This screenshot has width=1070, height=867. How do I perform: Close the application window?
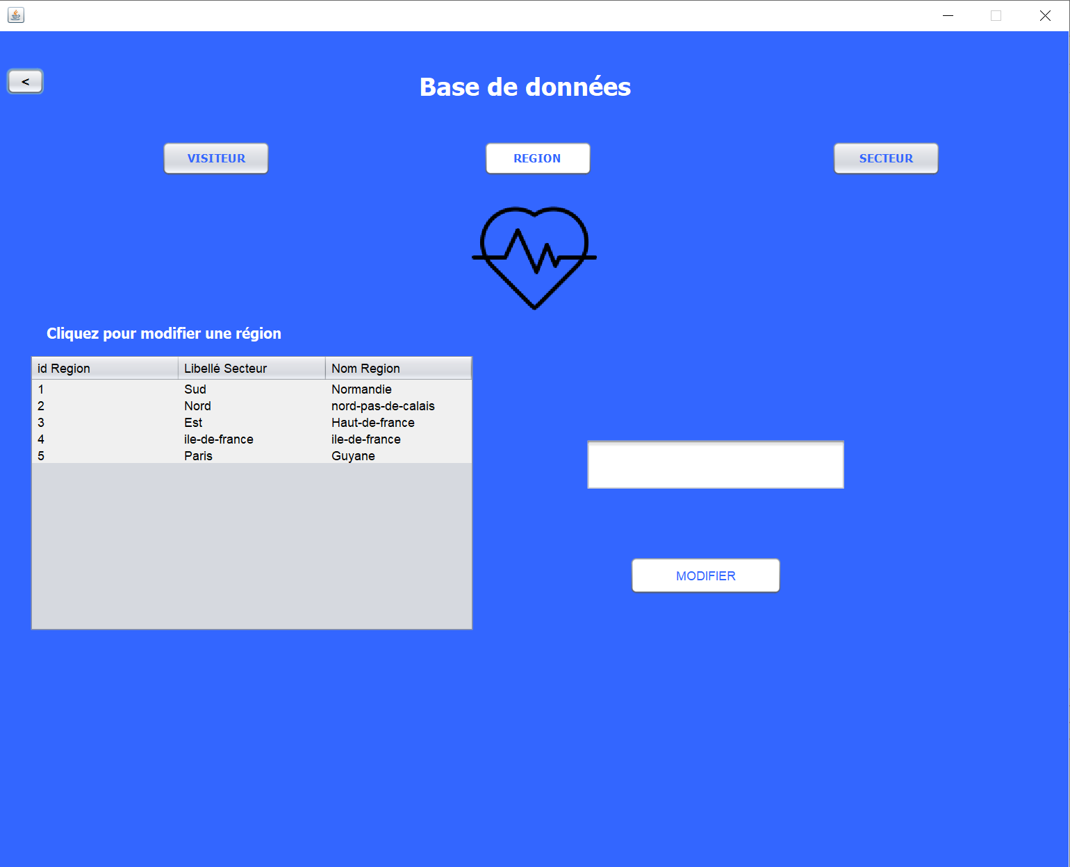coord(1045,15)
